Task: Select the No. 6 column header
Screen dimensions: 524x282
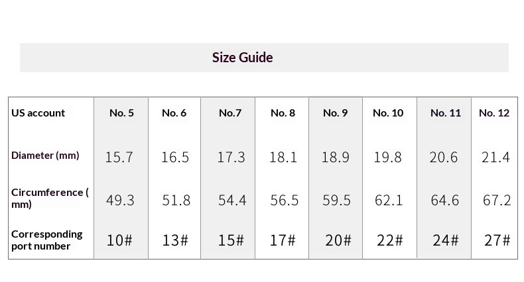Action: (174, 113)
